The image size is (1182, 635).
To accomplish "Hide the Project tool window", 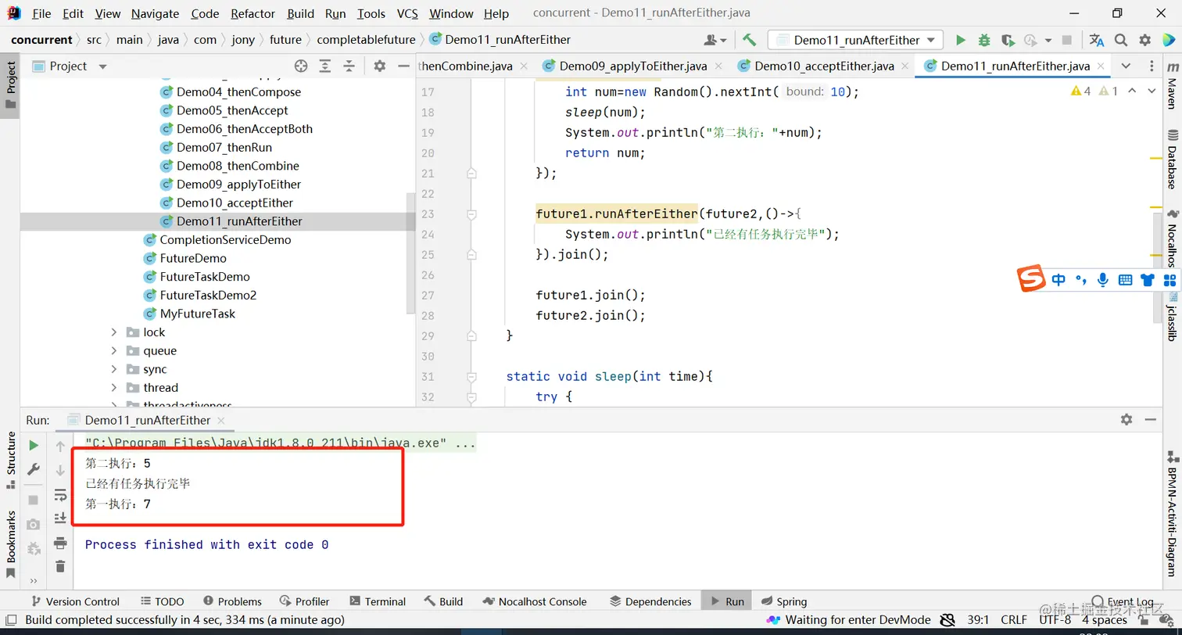I will 403,66.
